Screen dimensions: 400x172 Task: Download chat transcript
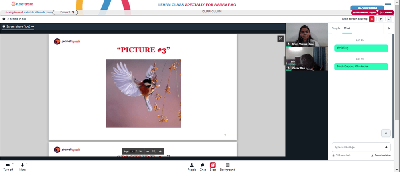click(381, 156)
